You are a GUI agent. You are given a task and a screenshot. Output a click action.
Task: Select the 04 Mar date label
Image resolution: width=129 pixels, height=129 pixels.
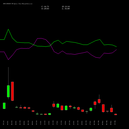pyautogui.click(x=99, y=123)
